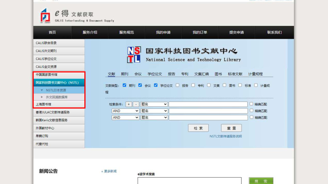Open 服务规范 navigation item
The height and width of the screenshot is (184, 328).
(126, 32)
